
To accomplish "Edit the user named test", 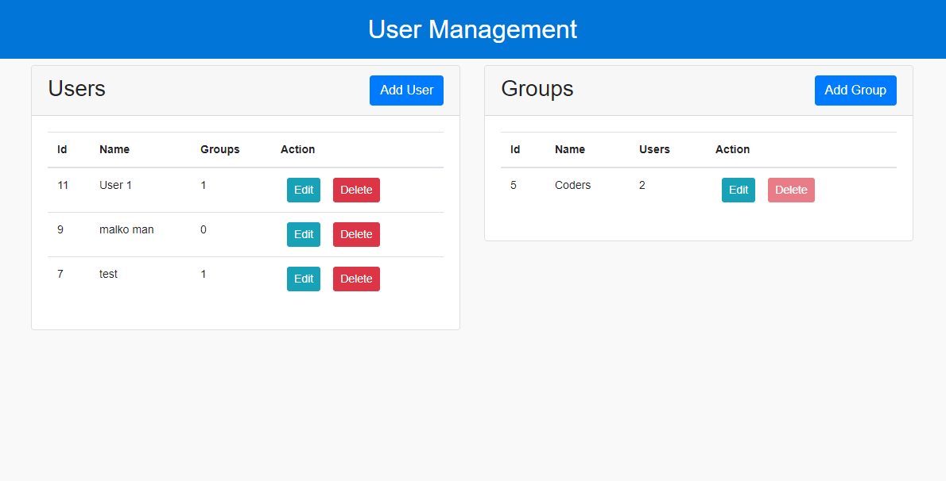I will [x=303, y=279].
